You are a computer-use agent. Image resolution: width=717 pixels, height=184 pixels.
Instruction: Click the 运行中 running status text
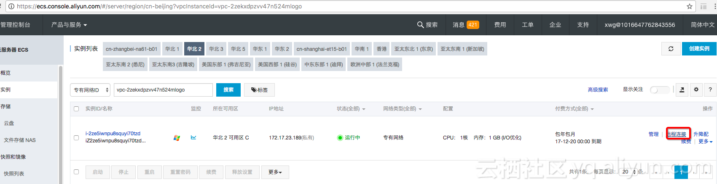point(352,138)
